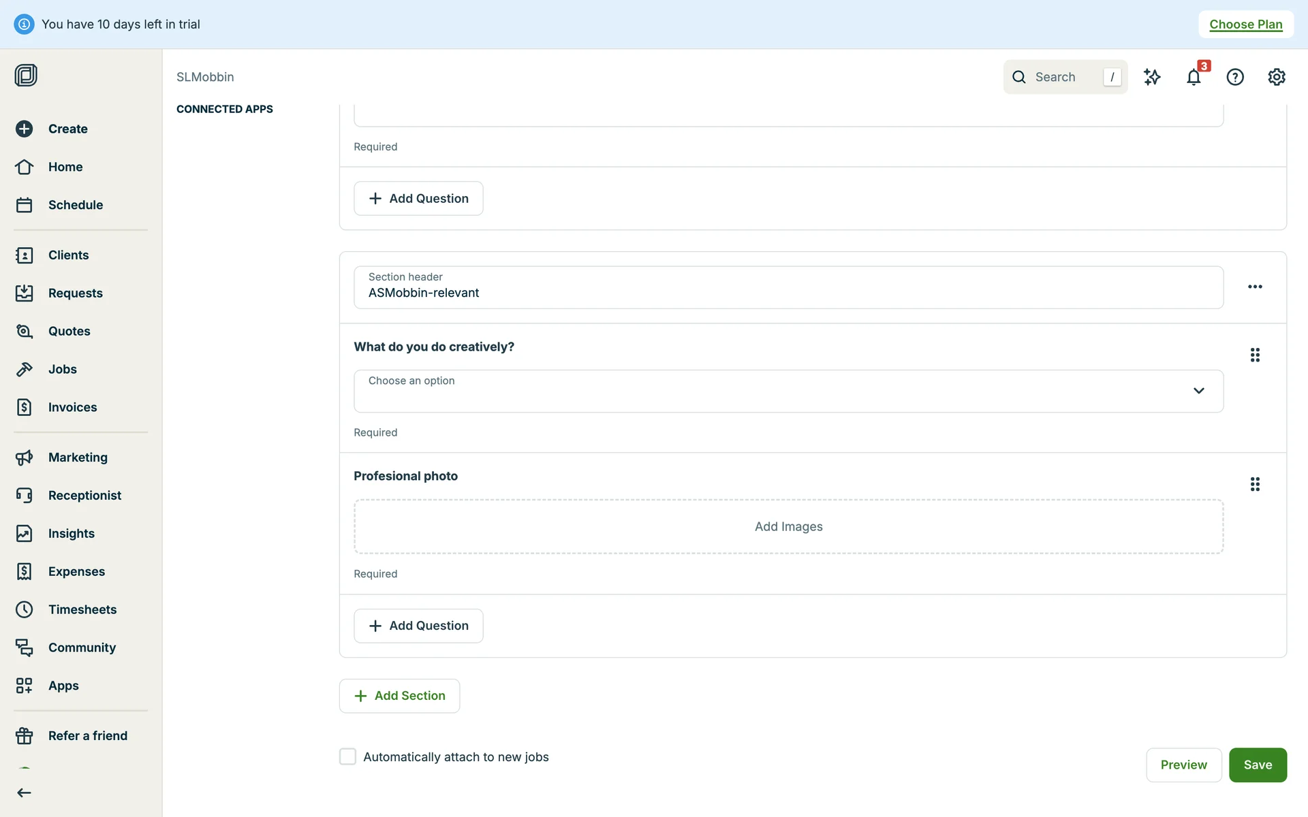This screenshot has height=817, width=1308.
Task: Open the Create menu in sidebar
Action: tap(67, 129)
